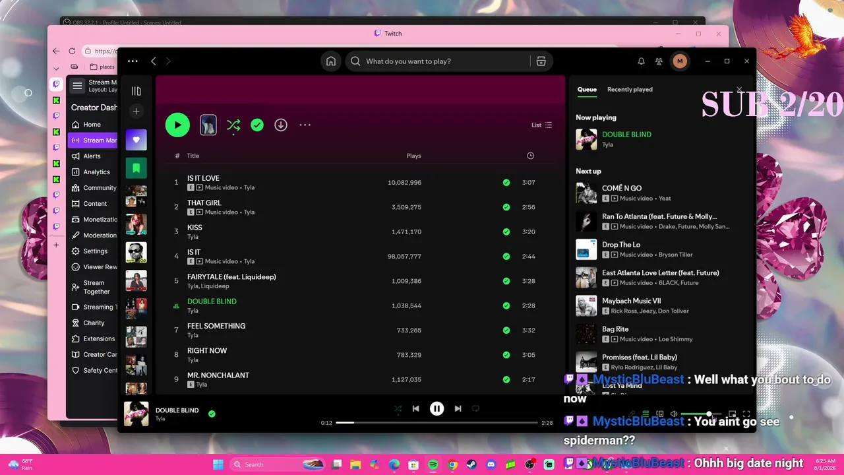Toggle saved checkmark for IS IT

pyautogui.click(x=506, y=256)
